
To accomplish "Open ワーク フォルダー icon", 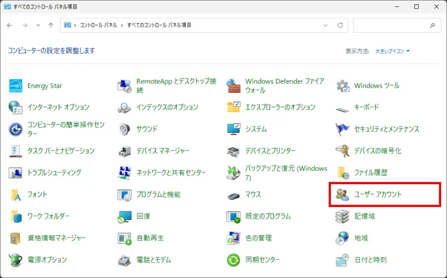I will click(x=15, y=216).
